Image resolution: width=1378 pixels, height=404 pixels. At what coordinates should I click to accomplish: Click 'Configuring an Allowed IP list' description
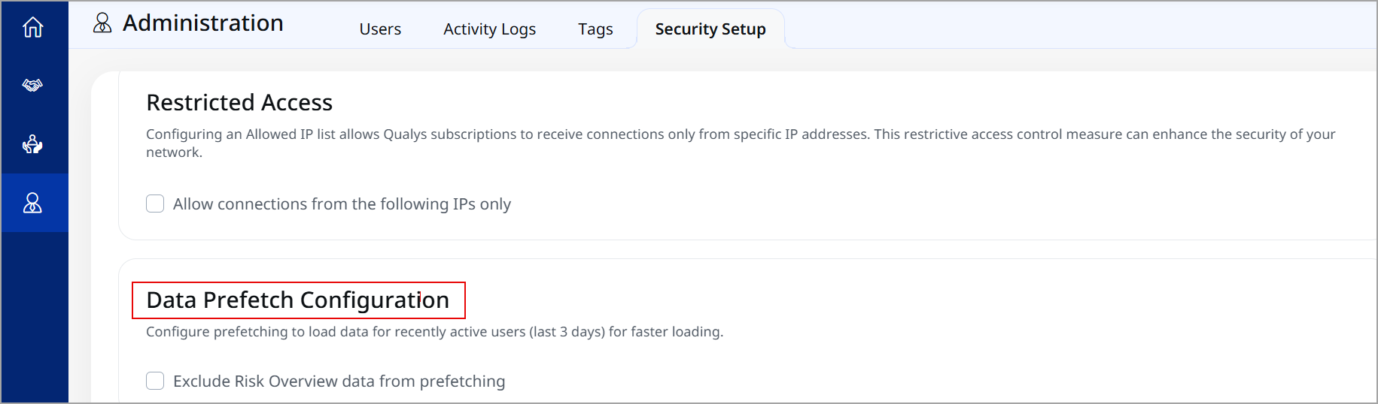[741, 143]
